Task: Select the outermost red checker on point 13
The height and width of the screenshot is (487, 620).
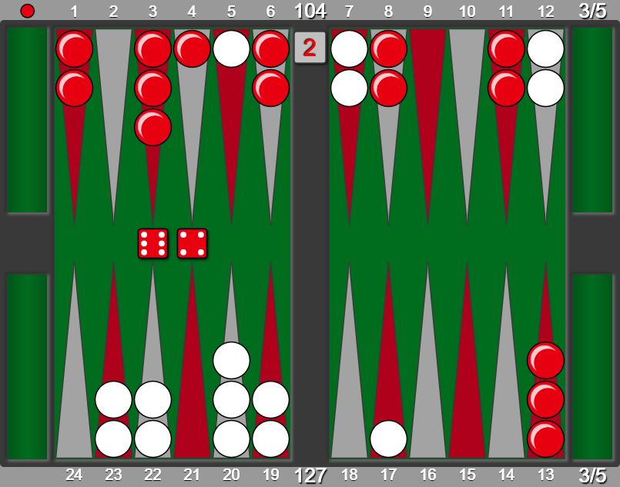Action: (545, 439)
